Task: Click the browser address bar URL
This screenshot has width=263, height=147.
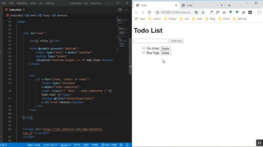Action: point(176,12)
